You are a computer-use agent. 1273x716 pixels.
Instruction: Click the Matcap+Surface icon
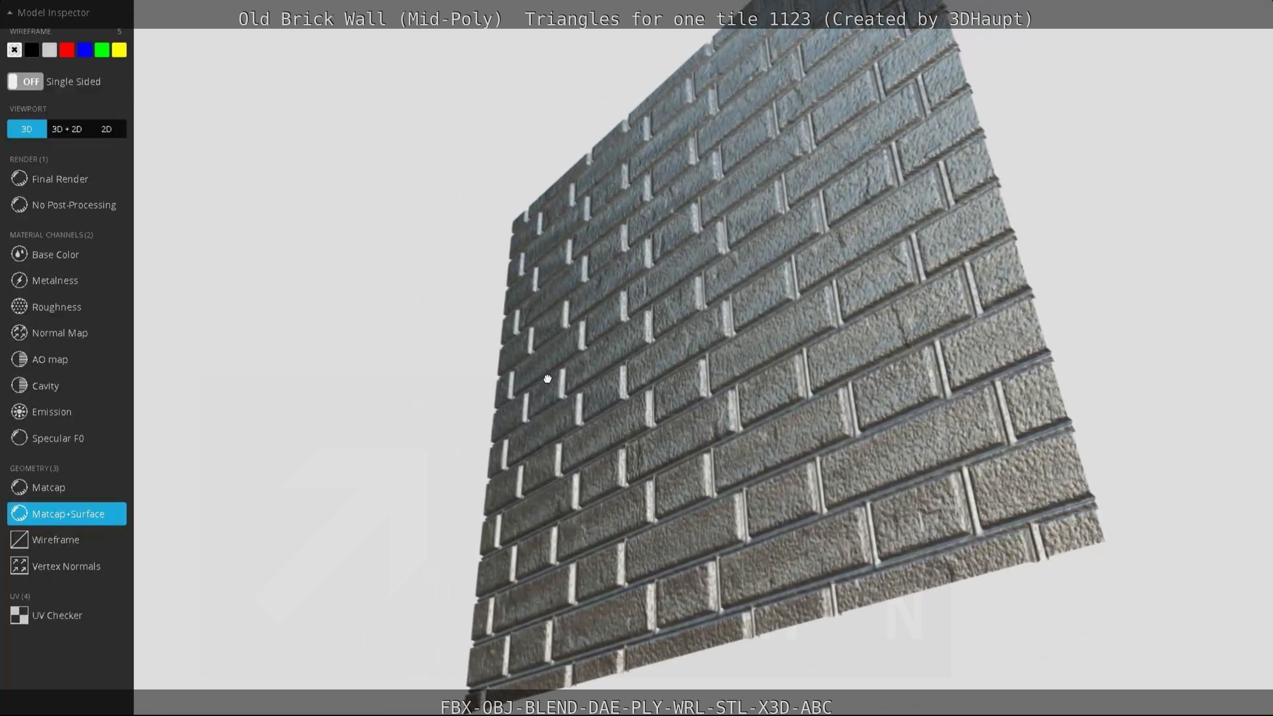(x=19, y=514)
